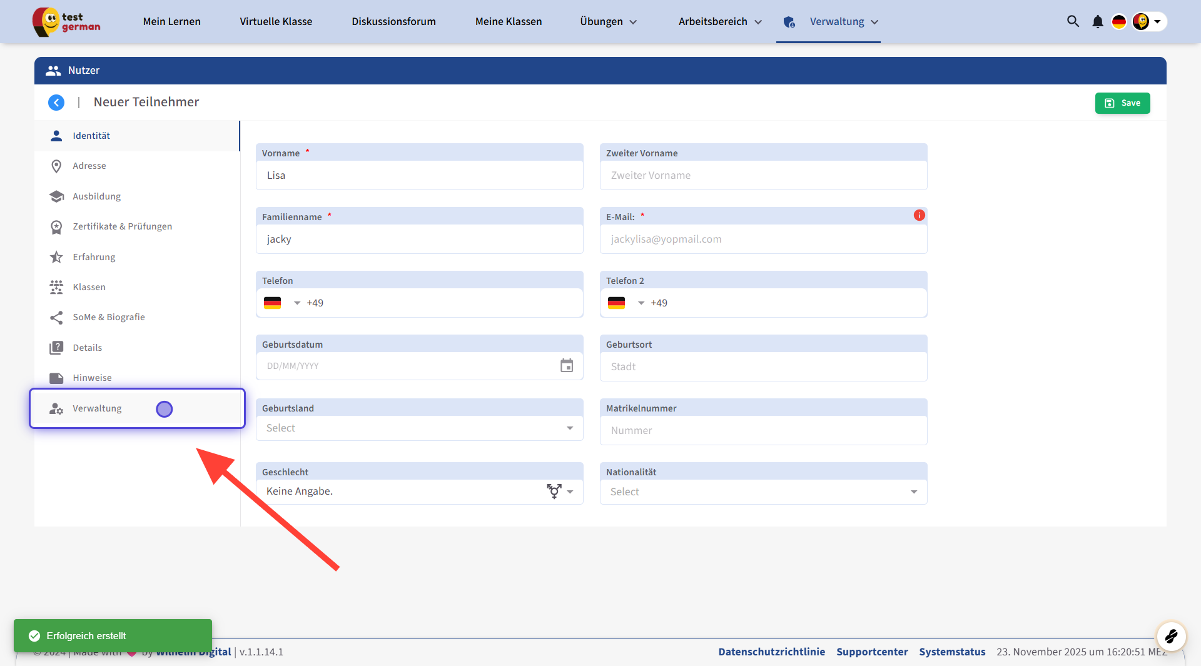The image size is (1201, 666).
Task: Expand the Geburtsland select dropdown
Action: click(419, 428)
